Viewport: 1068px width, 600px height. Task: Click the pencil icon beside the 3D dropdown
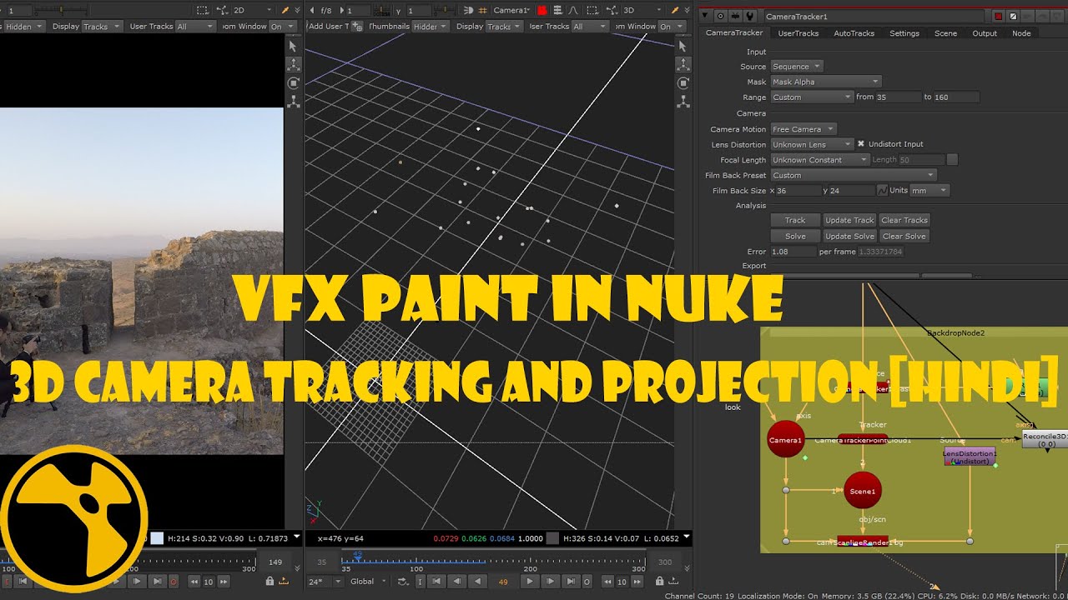[x=674, y=10]
